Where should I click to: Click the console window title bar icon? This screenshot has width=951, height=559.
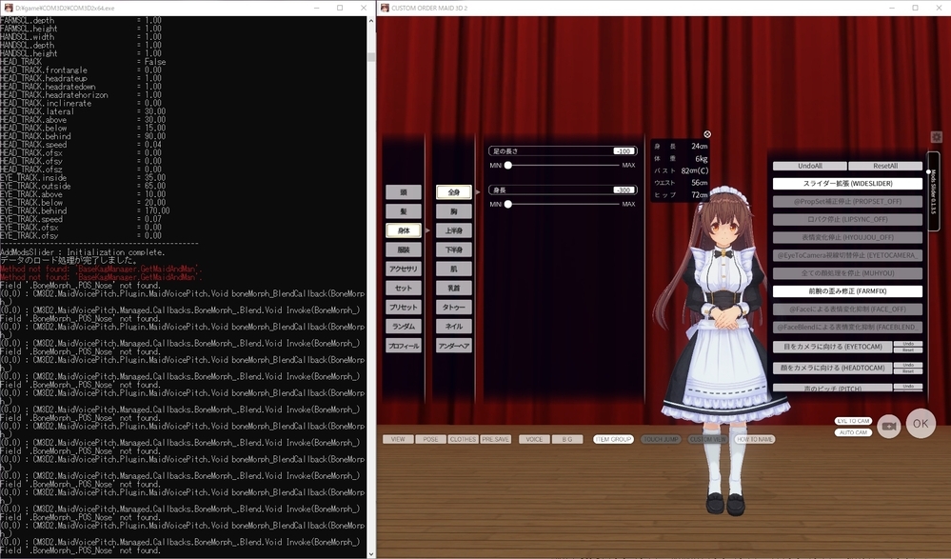(x=7, y=8)
